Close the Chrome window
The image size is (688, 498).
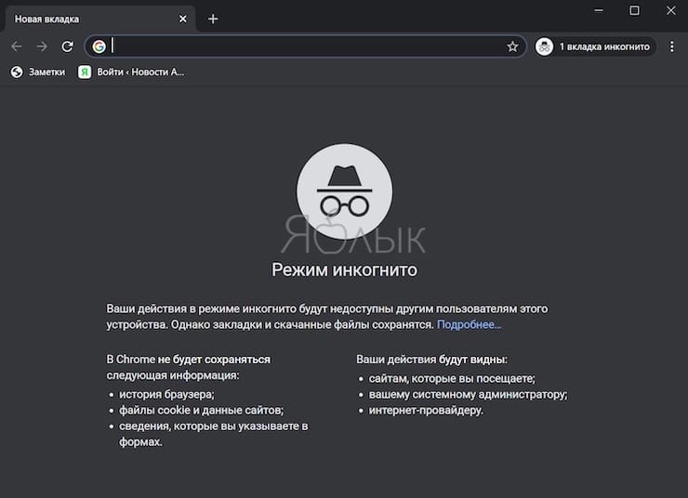coord(671,10)
